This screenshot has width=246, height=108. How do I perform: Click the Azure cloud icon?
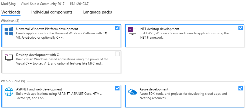click(x=132, y=92)
